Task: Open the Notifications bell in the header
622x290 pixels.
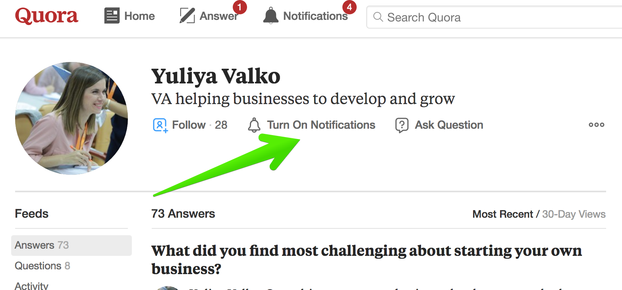Action: 271,16
